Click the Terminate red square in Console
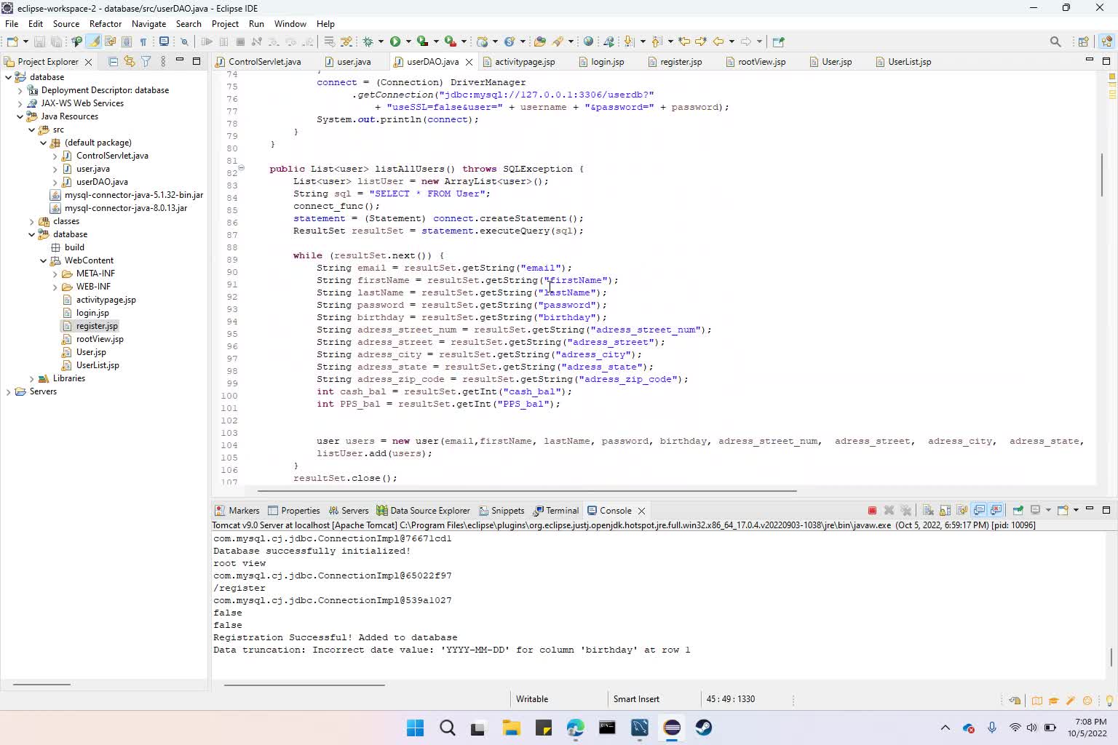The height and width of the screenshot is (745, 1118). [x=872, y=510]
